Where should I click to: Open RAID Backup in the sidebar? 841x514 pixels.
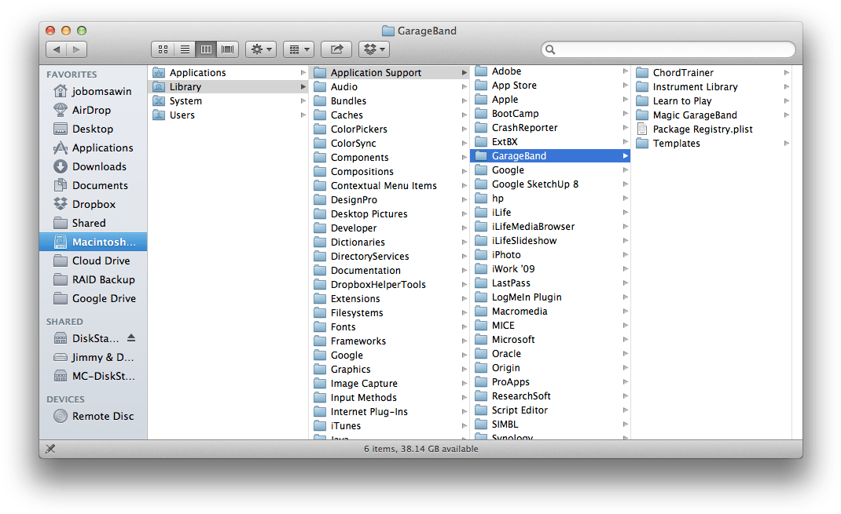[x=94, y=279]
